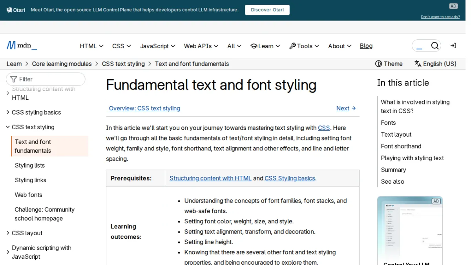Click the Discover Otari button
This screenshot has width=471, height=265.
[267, 10]
